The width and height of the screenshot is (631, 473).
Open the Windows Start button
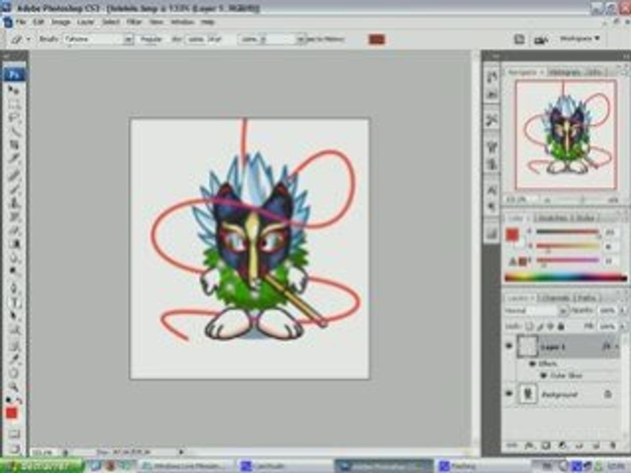[42, 466]
